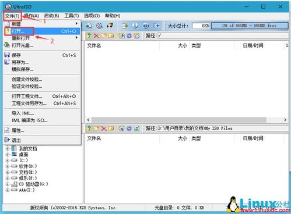This screenshot has height=214, width=291.
Task: Click the green up-arrow icon in upper pane
Action: pos(89,35)
